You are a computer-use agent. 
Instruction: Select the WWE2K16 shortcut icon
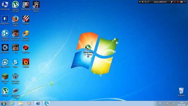click(36, 6)
